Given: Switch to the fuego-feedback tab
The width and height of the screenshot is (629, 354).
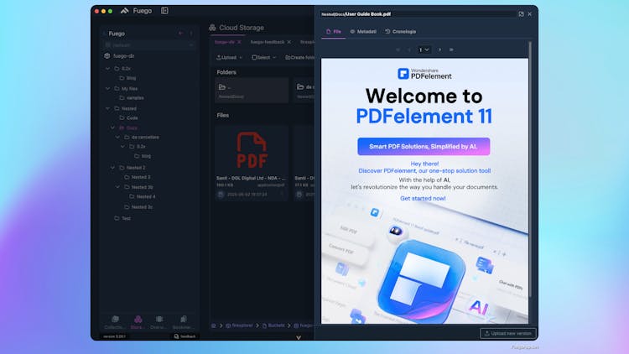Looking at the screenshot, I should pos(268,42).
